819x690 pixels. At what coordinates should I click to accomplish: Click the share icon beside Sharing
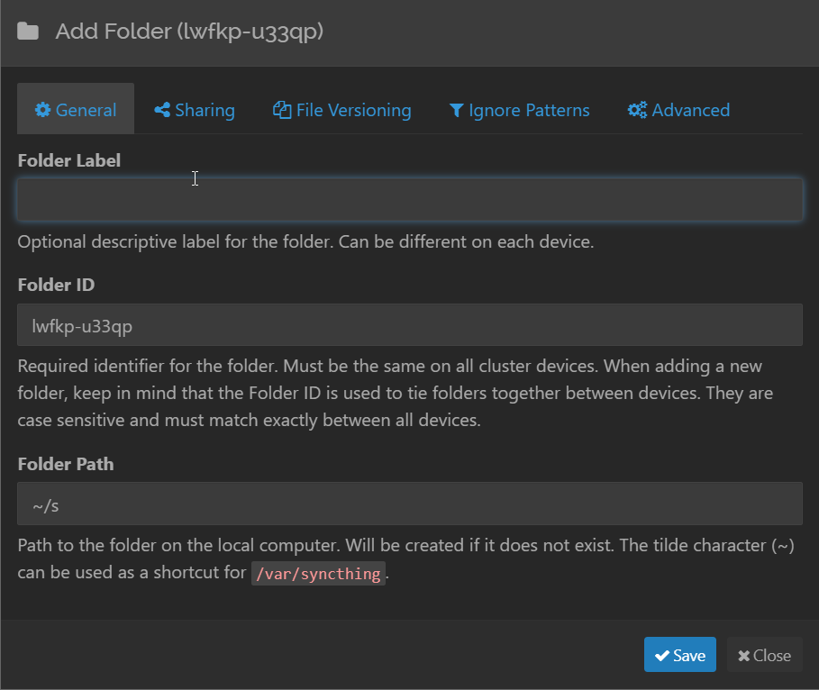click(x=162, y=110)
